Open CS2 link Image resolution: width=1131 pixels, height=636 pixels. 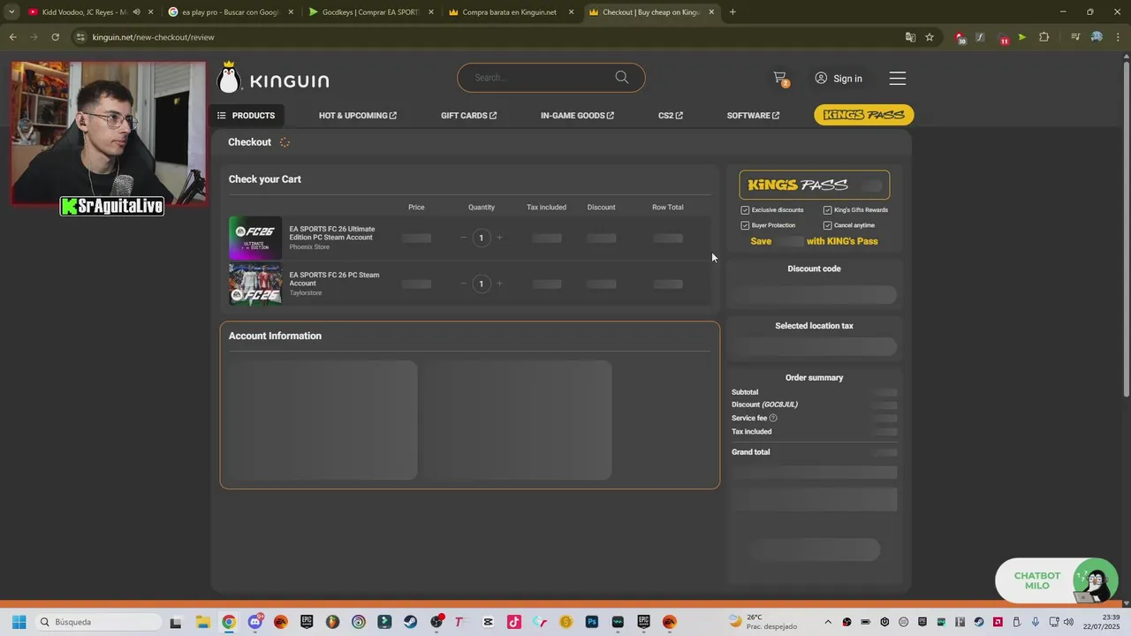point(671,116)
